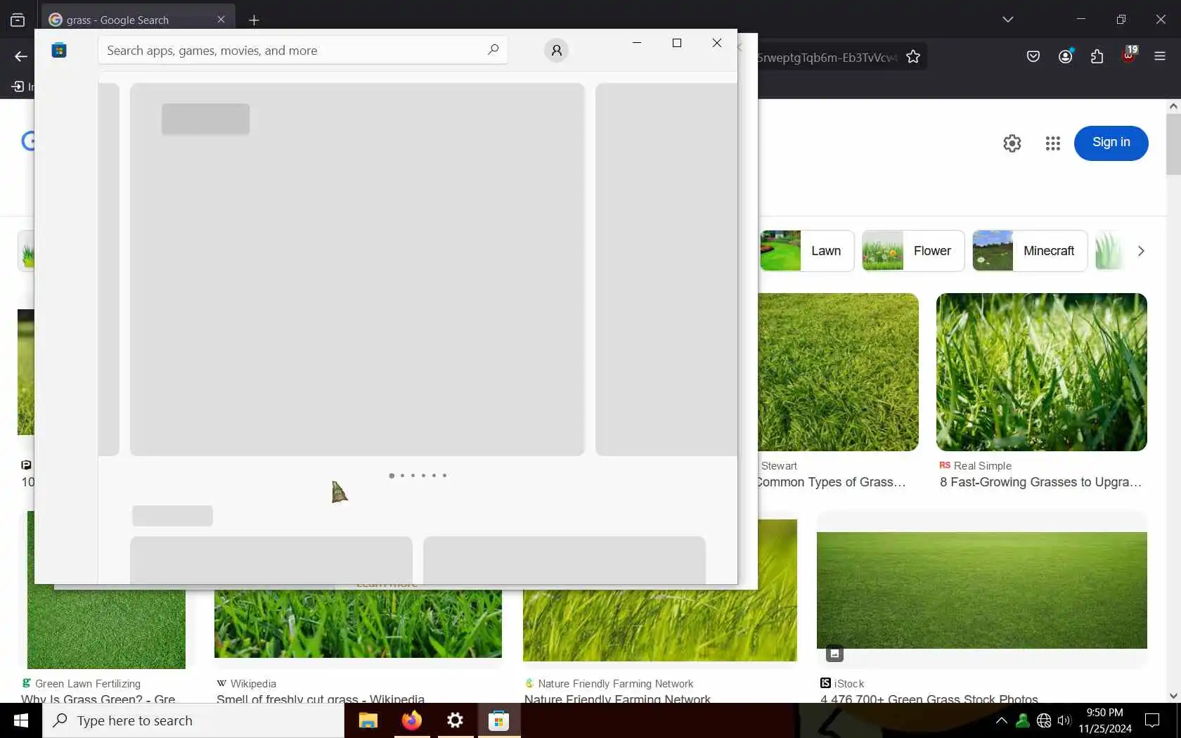Image resolution: width=1181 pixels, height=738 pixels.
Task: Click the Firefox page vertical scrollbar thumb
Action: (x=1173, y=144)
